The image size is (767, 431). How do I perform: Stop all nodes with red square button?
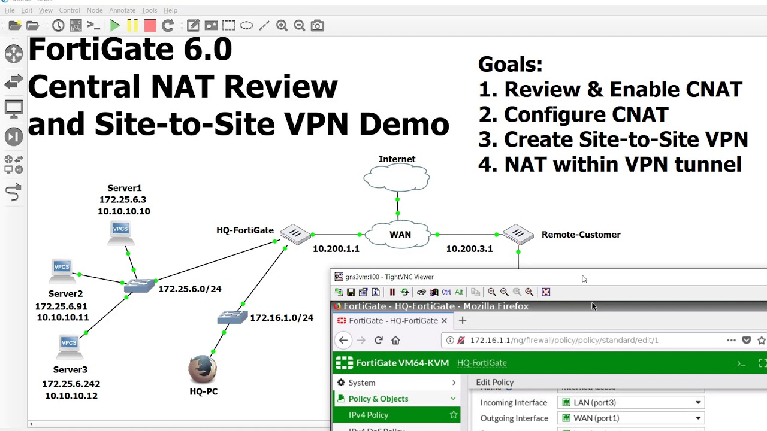150,25
